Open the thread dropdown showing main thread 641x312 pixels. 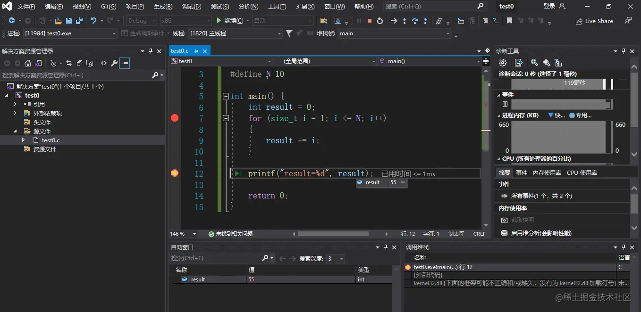(x=235, y=33)
